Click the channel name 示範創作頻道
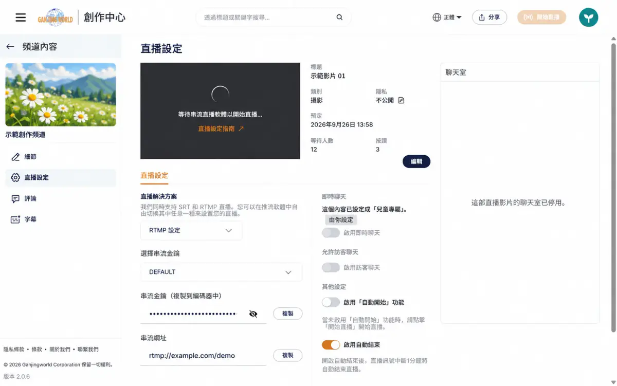The image size is (617, 386). (x=25, y=135)
